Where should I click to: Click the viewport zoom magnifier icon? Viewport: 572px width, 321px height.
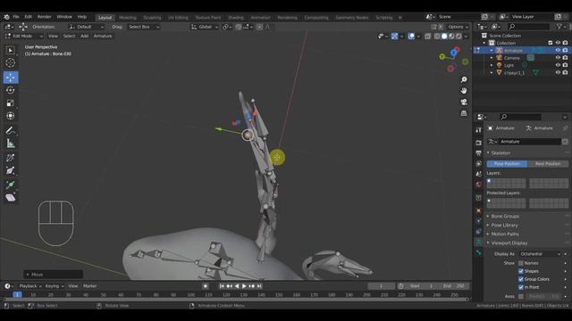[464, 79]
